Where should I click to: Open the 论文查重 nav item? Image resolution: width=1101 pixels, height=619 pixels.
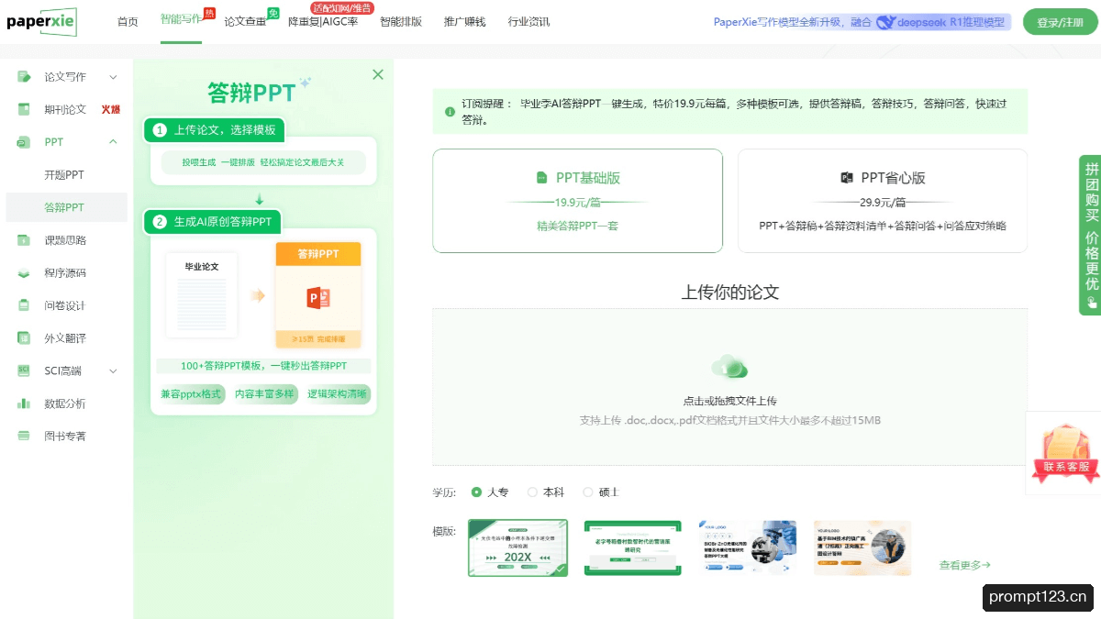point(245,22)
